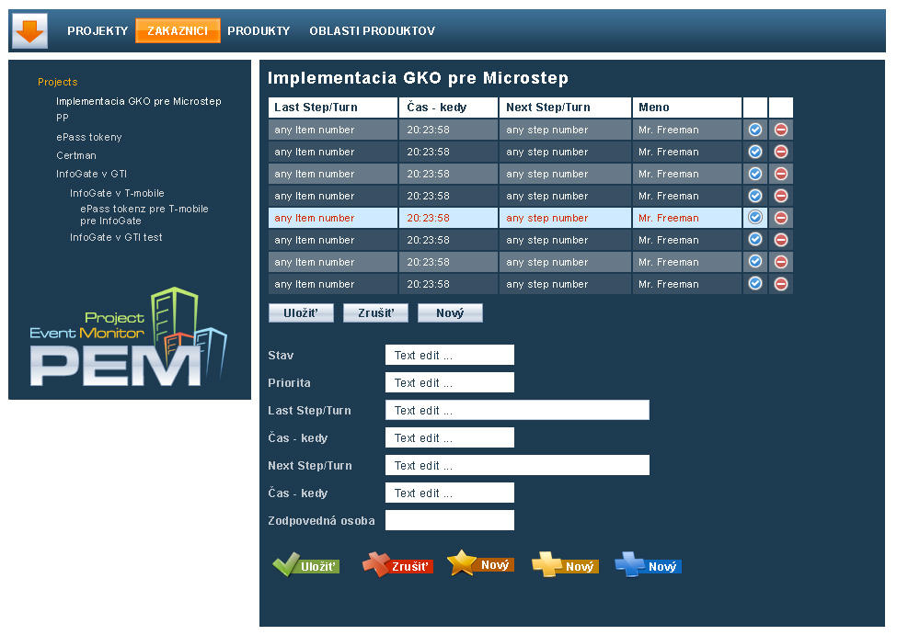Click the Čas - kedy field under Last Step/Turn
Image resolution: width=897 pixels, height=635 pixels.
450,437
